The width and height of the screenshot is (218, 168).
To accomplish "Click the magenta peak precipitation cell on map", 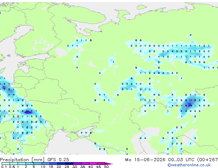I will click(x=28, y=112).
